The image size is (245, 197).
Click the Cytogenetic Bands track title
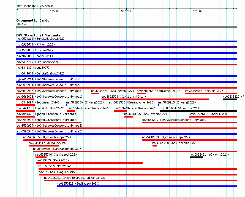click(x=33, y=20)
